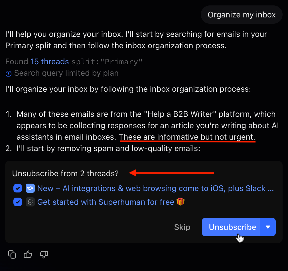Click the gift emoji after the Superhuman subject
The width and height of the screenshot is (288, 271).
click(180, 202)
